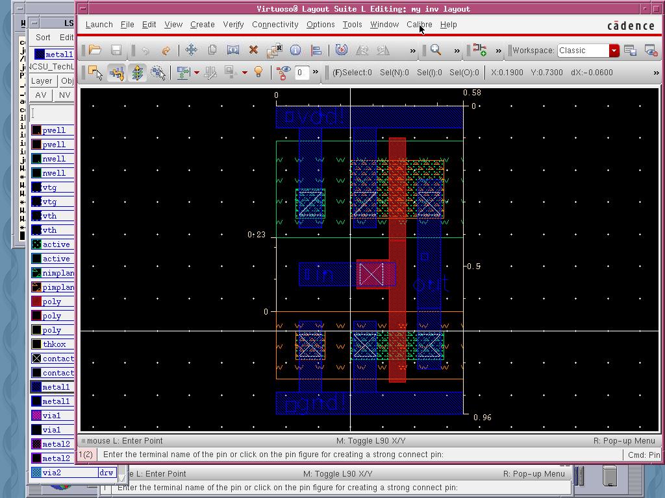Expand overflow chevron after the add-instance icon

pos(498,51)
